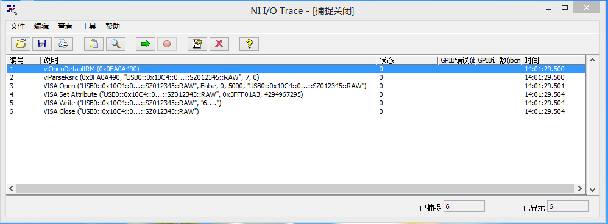Click the 状态 column header
608x224 pixels.
point(407,60)
